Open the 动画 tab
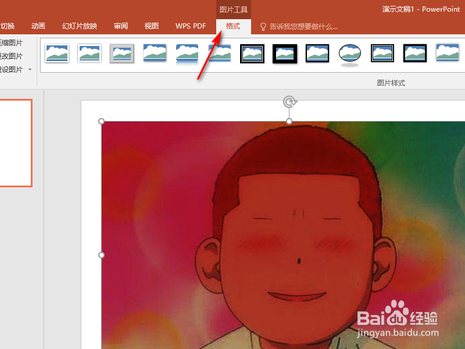This screenshot has height=349, width=465. [x=38, y=26]
